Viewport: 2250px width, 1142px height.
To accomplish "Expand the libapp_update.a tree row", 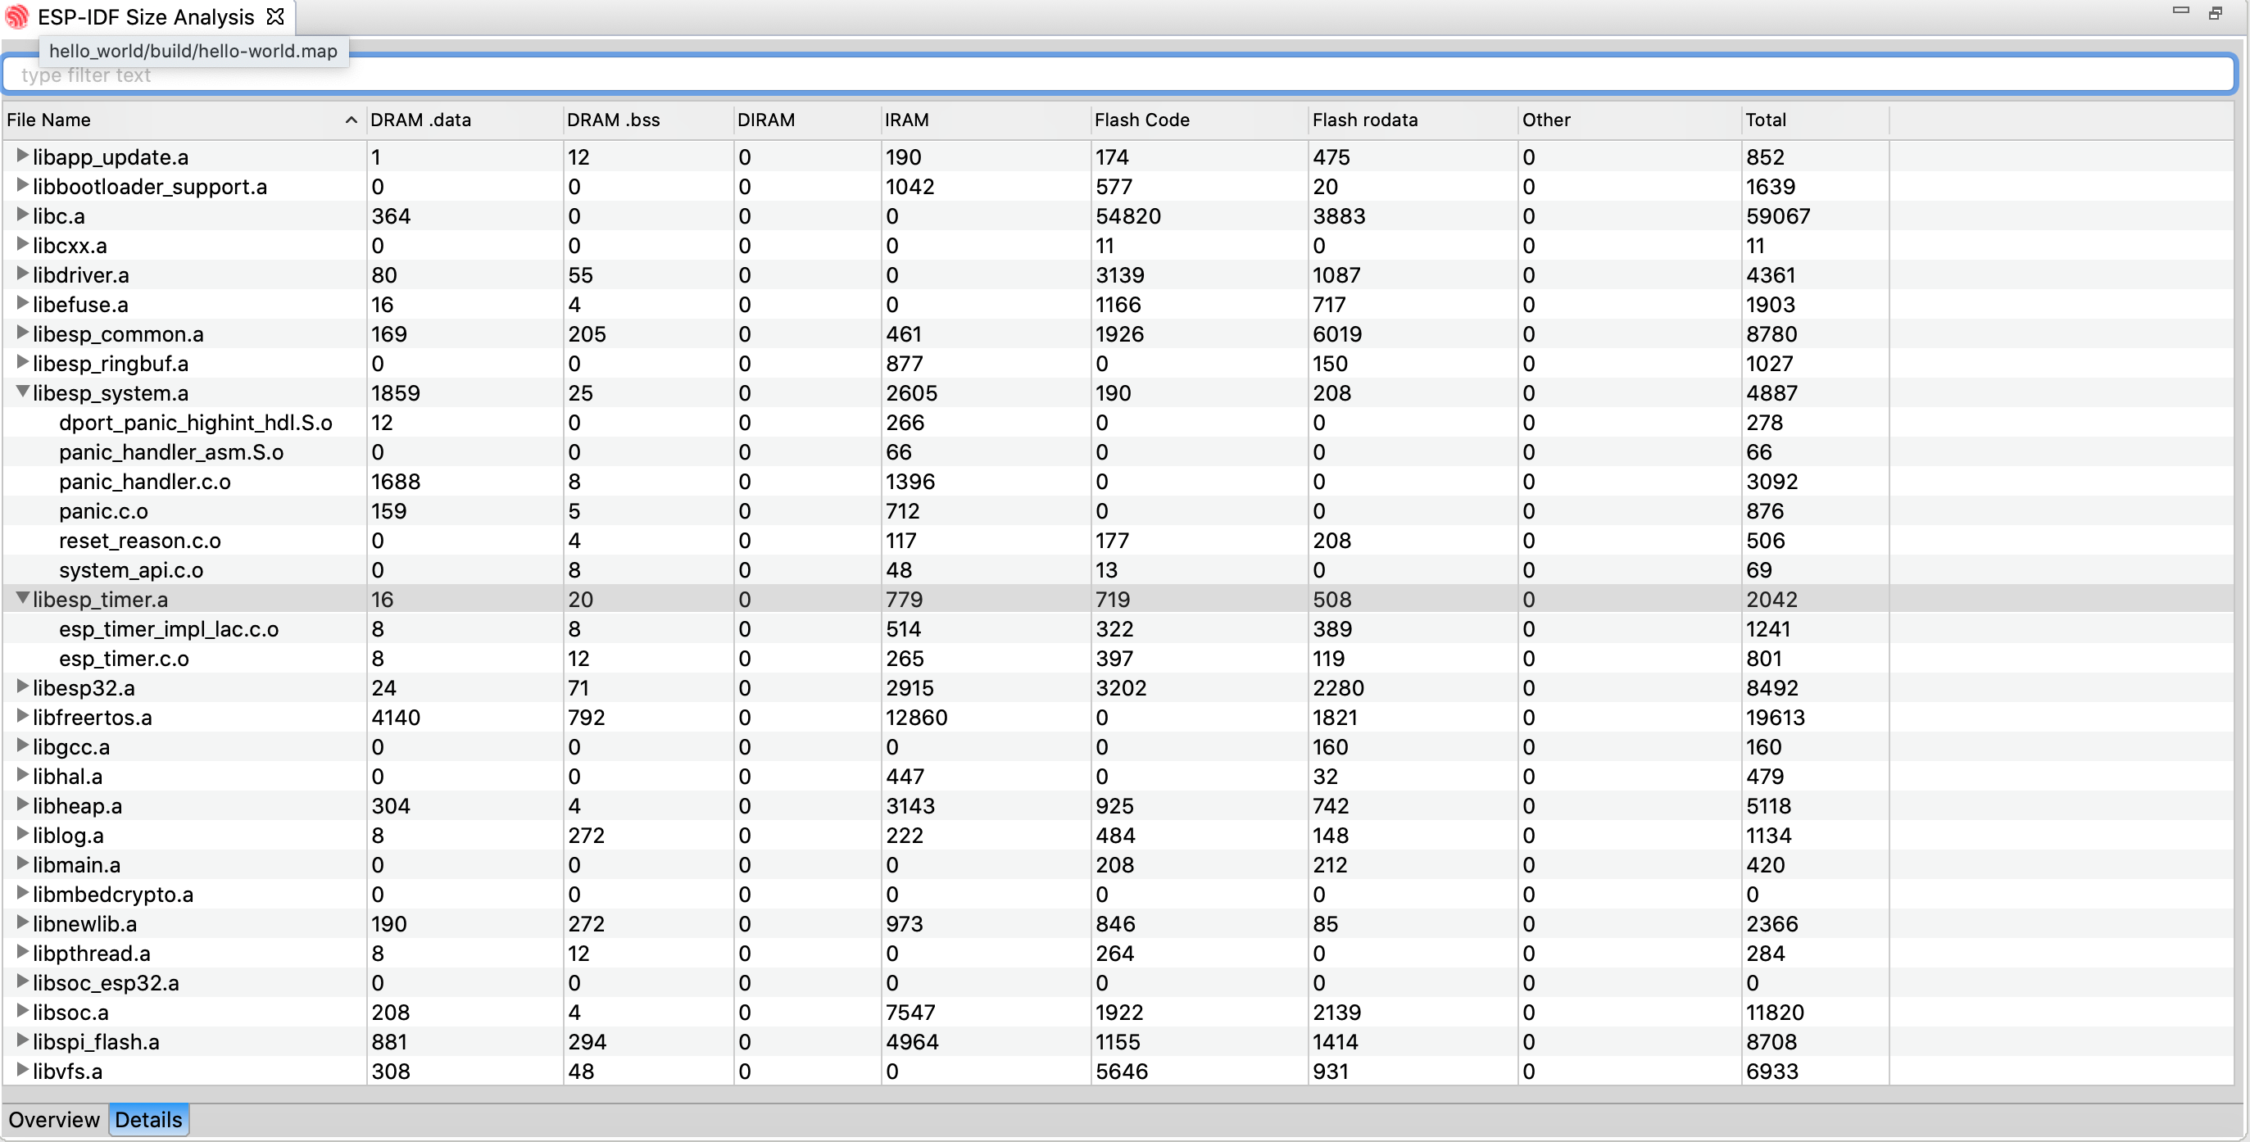I will pyautogui.click(x=23, y=156).
